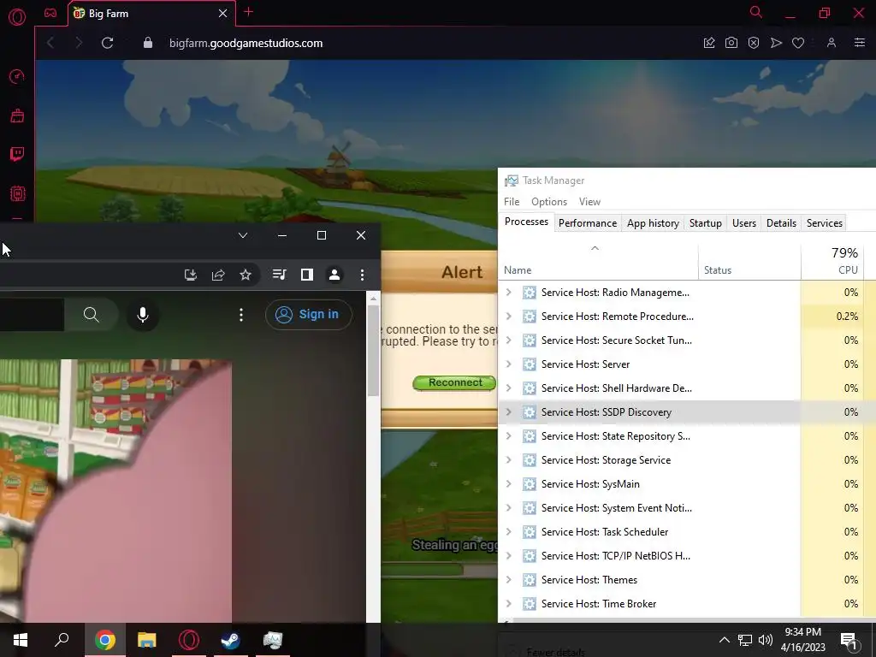This screenshot has height=657, width=876.
Task: Open File Explorer from taskbar
Action: (147, 640)
